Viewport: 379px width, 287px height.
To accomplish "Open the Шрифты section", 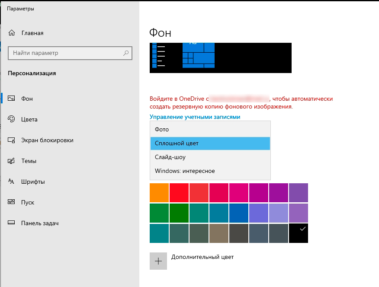I will [33, 182].
